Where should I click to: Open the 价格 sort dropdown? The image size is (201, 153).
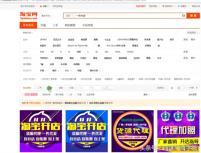pyautogui.click(x=72, y=88)
